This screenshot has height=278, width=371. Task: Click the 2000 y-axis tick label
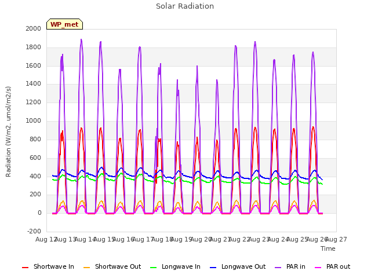pos(34,28)
